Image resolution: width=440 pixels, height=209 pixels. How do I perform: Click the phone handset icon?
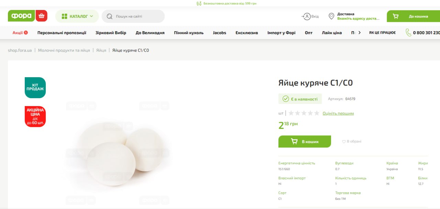tap(408, 33)
